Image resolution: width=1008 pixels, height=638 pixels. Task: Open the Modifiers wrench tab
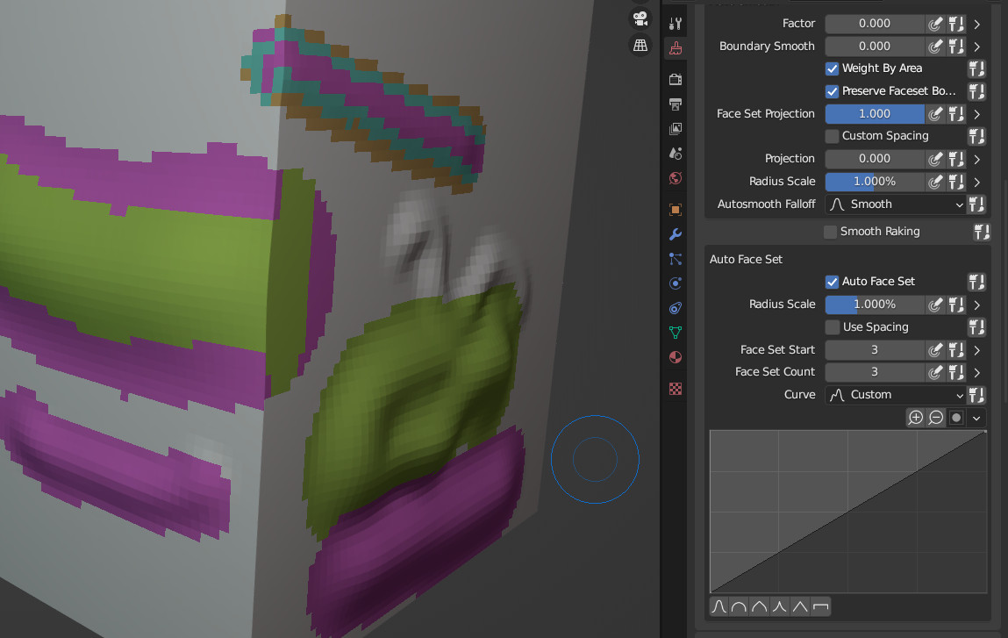click(675, 234)
